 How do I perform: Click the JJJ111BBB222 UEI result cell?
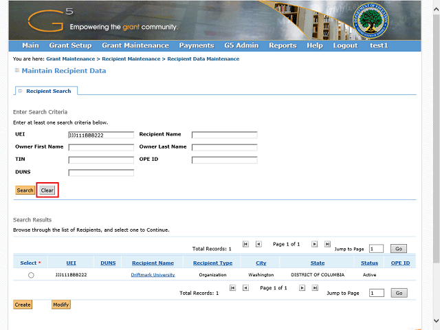[71, 275]
